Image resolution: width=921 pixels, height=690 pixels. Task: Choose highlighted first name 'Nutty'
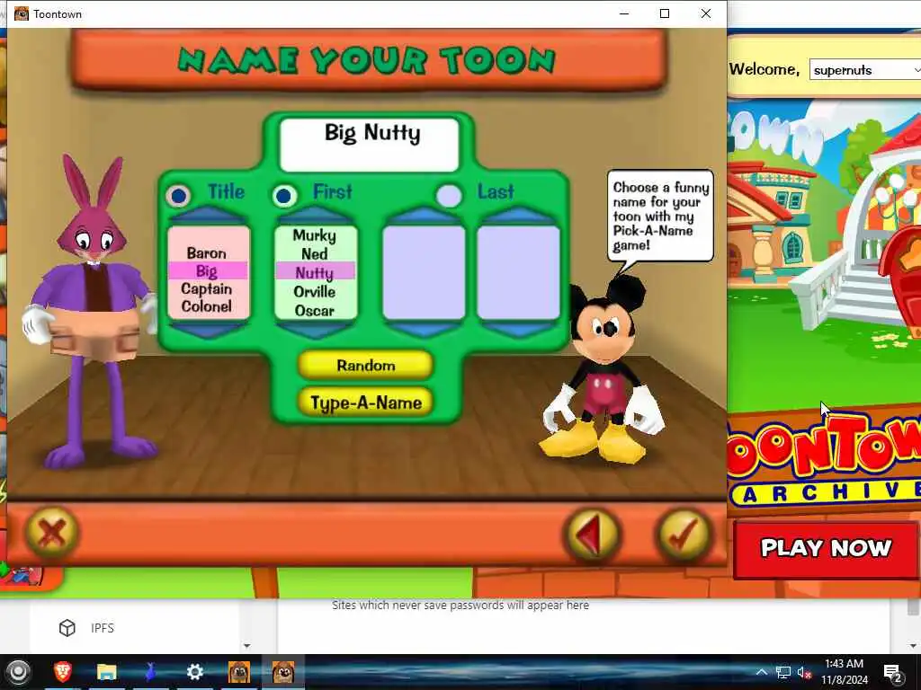pyautogui.click(x=315, y=271)
